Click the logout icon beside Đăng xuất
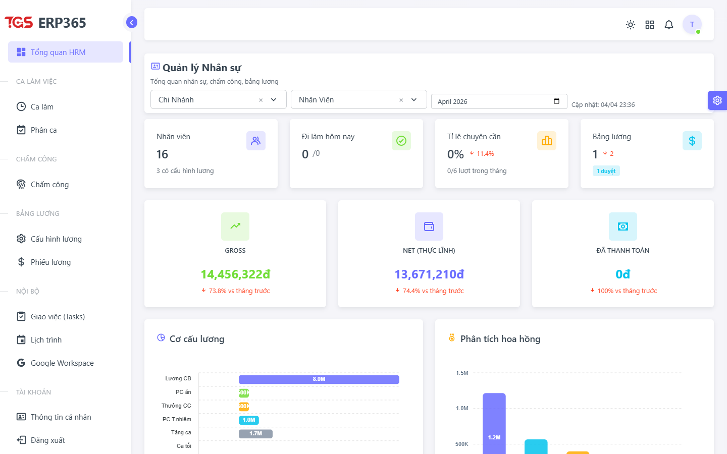This screenshot has width=727, height=454. (21, 440)
